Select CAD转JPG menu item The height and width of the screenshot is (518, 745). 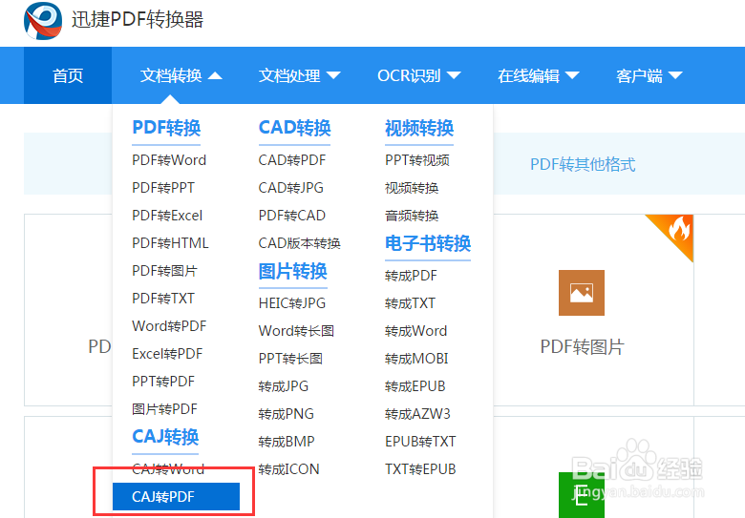tap(290, 188)
